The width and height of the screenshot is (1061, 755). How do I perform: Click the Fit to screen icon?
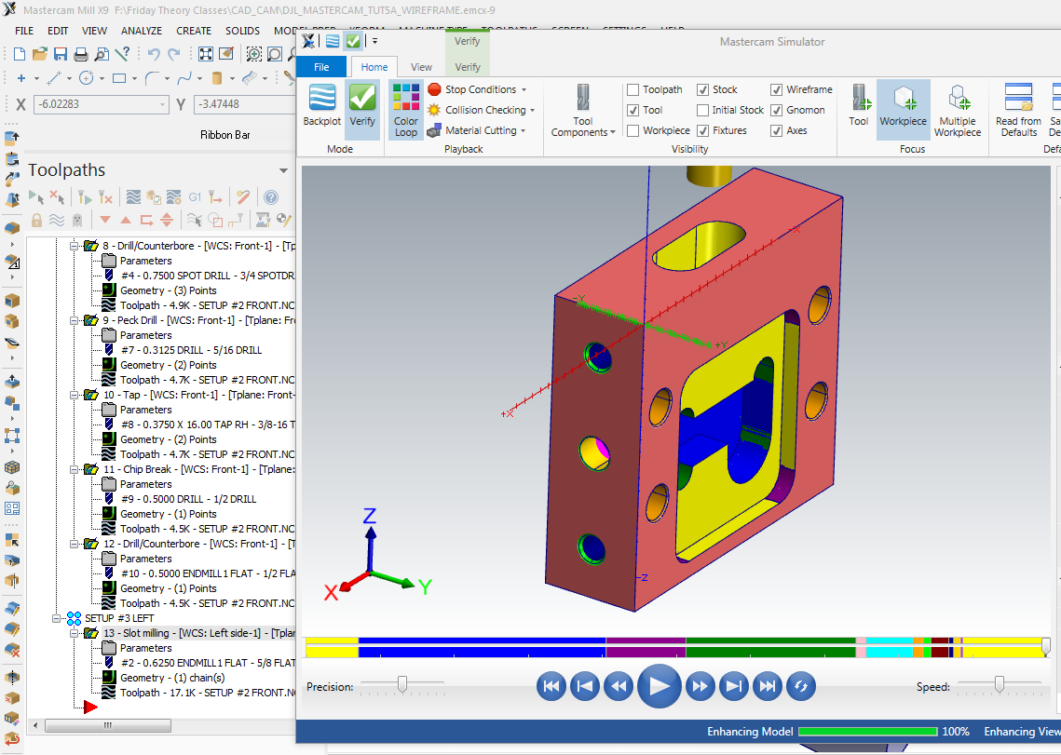206,54
